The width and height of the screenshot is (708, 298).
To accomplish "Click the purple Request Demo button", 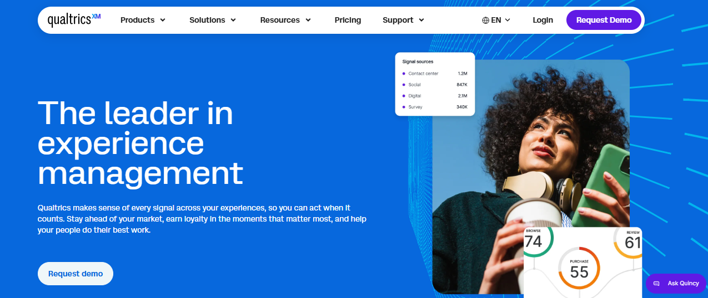I will click(x=604, y=20).
